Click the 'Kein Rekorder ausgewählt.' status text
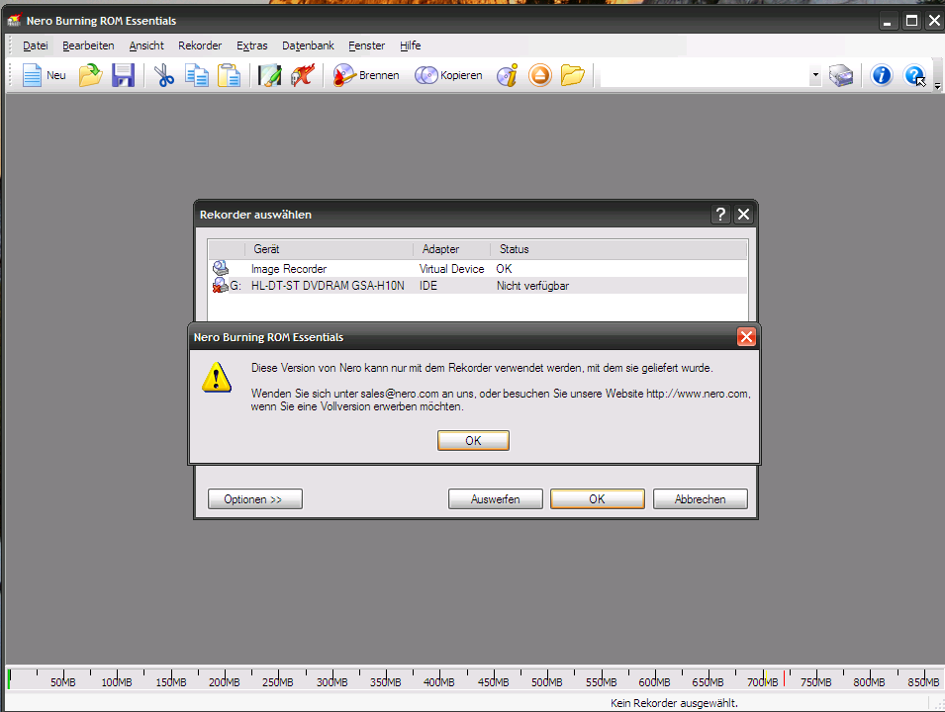 tap(674, 703)
